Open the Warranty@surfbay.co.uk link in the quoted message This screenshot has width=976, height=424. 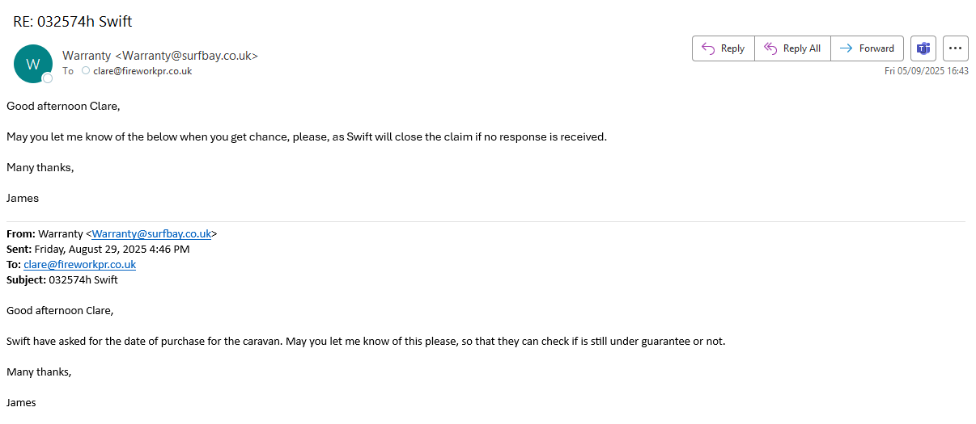click(151, 233)
